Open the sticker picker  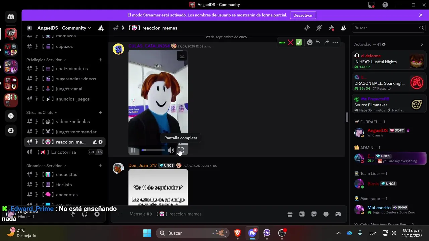click(x=314, y=214)
